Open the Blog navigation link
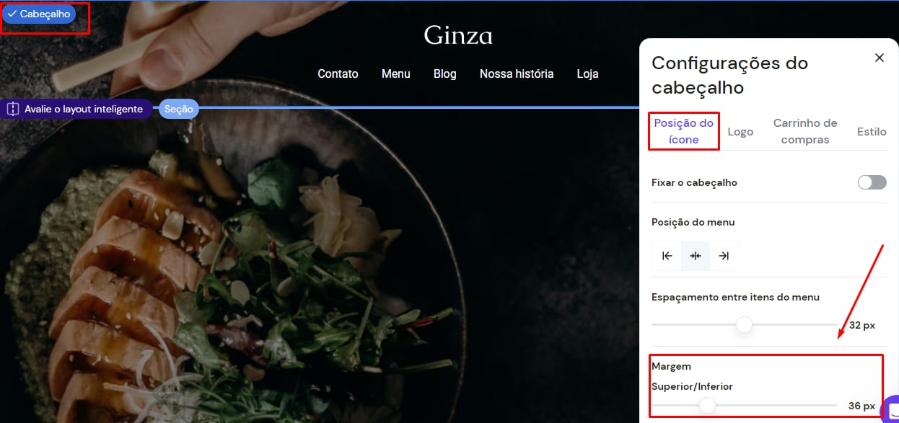This screenshot has height=423, width=899. click(444, 74)
